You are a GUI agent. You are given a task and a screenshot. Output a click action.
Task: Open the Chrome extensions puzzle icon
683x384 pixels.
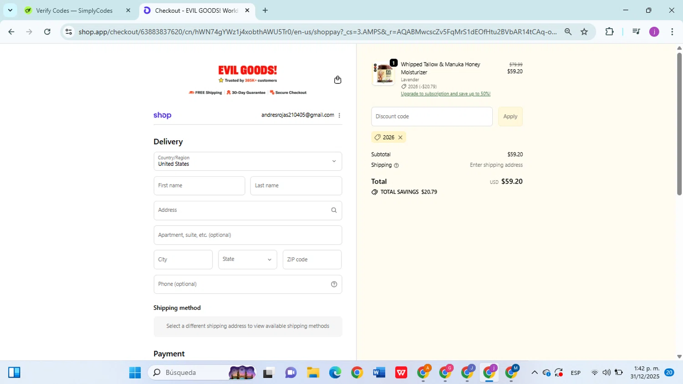click(x=609, y=31)
